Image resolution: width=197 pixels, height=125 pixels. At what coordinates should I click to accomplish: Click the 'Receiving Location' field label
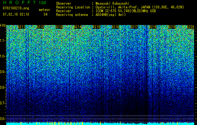click(x=73, y=7)
